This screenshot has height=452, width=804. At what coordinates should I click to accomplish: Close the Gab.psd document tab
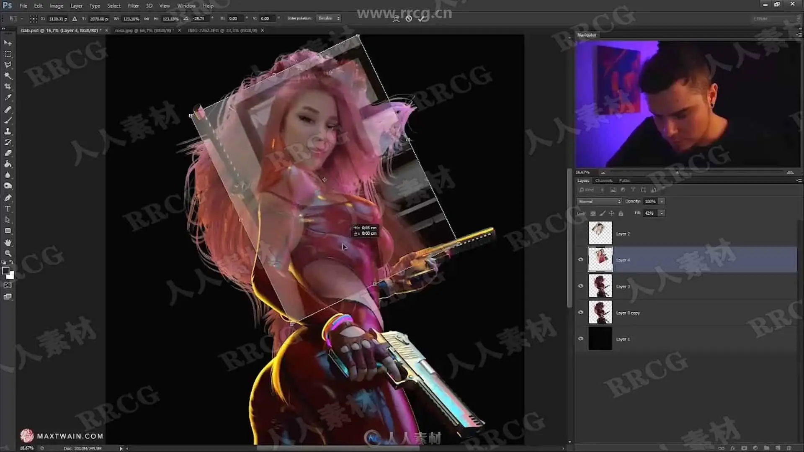pyautogui.click(x=106, y=31)
